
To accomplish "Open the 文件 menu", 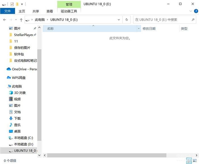I will (8, 11).
